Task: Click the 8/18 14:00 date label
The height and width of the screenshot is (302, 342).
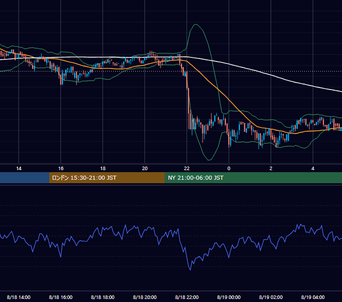Action: click(x=19, y=297)
